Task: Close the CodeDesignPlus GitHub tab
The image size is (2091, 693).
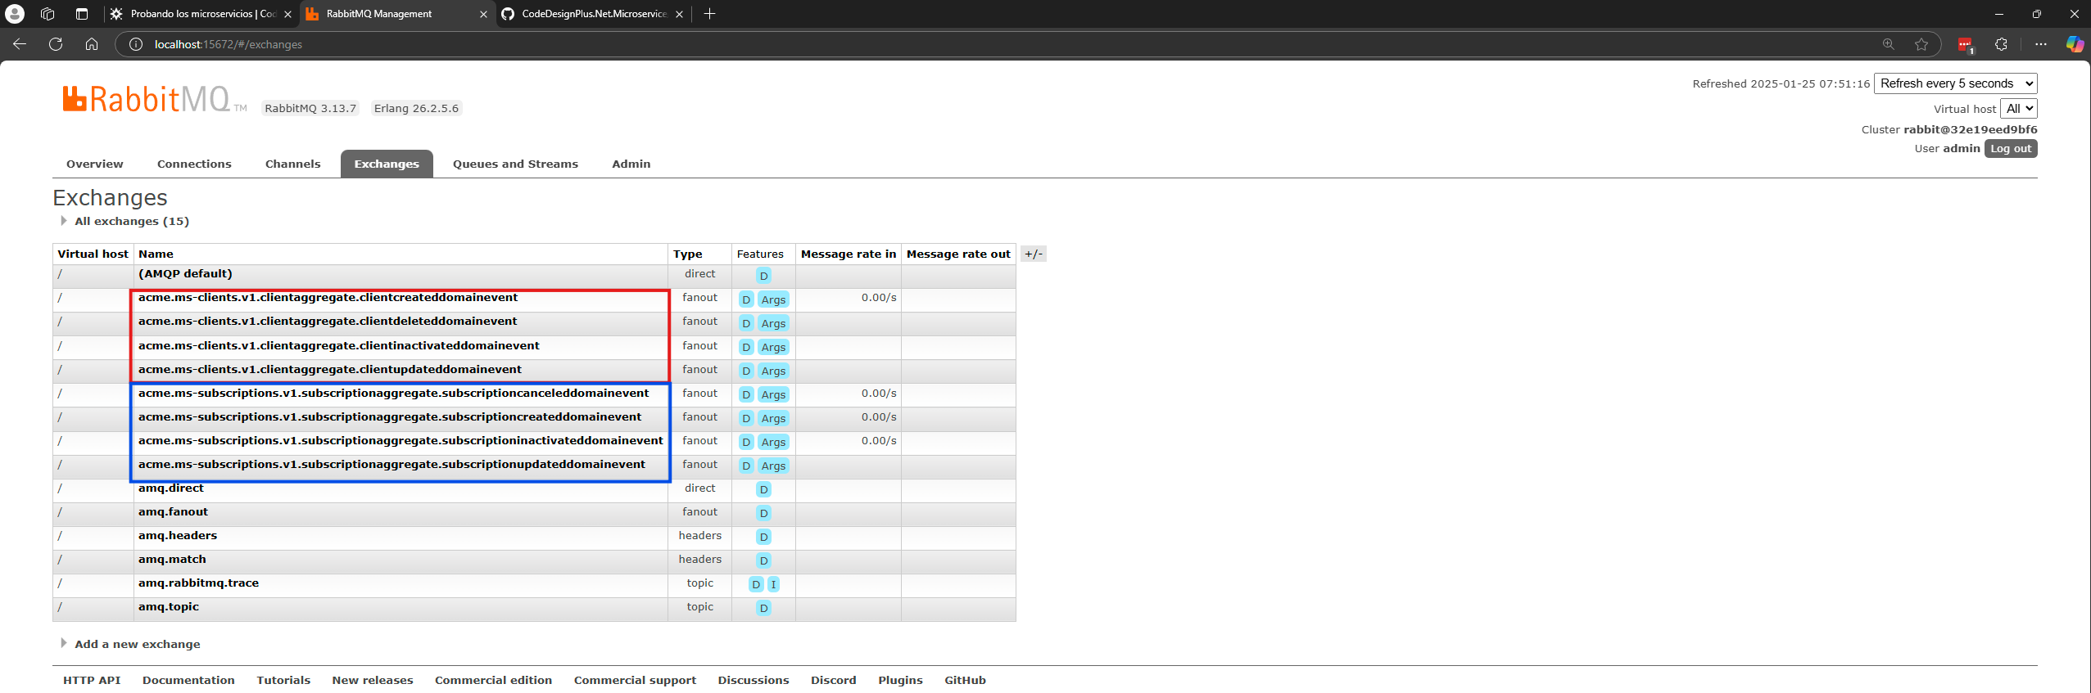Action: [x=679, y=14]
